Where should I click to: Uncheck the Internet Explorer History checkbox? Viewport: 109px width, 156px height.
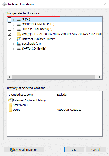click(10, 39)
